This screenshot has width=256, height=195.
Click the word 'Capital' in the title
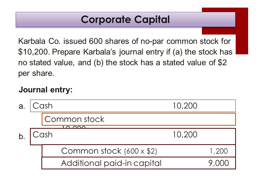(x=152, y=20)
